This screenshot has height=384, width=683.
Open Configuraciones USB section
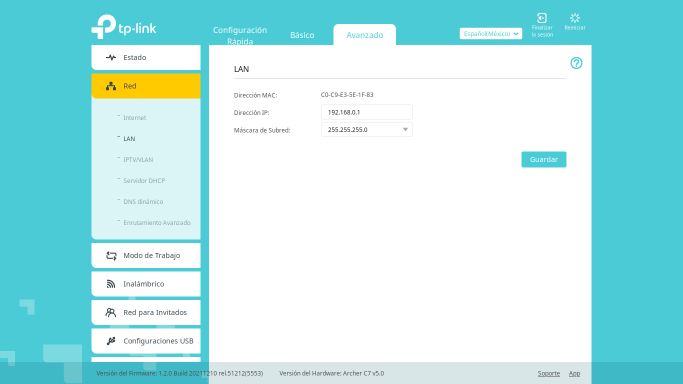(x=146, y=341)
